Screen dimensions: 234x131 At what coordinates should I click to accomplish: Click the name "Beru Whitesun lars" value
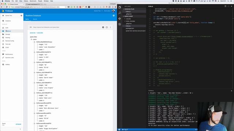pyautogui.click(x=51, y=108)
